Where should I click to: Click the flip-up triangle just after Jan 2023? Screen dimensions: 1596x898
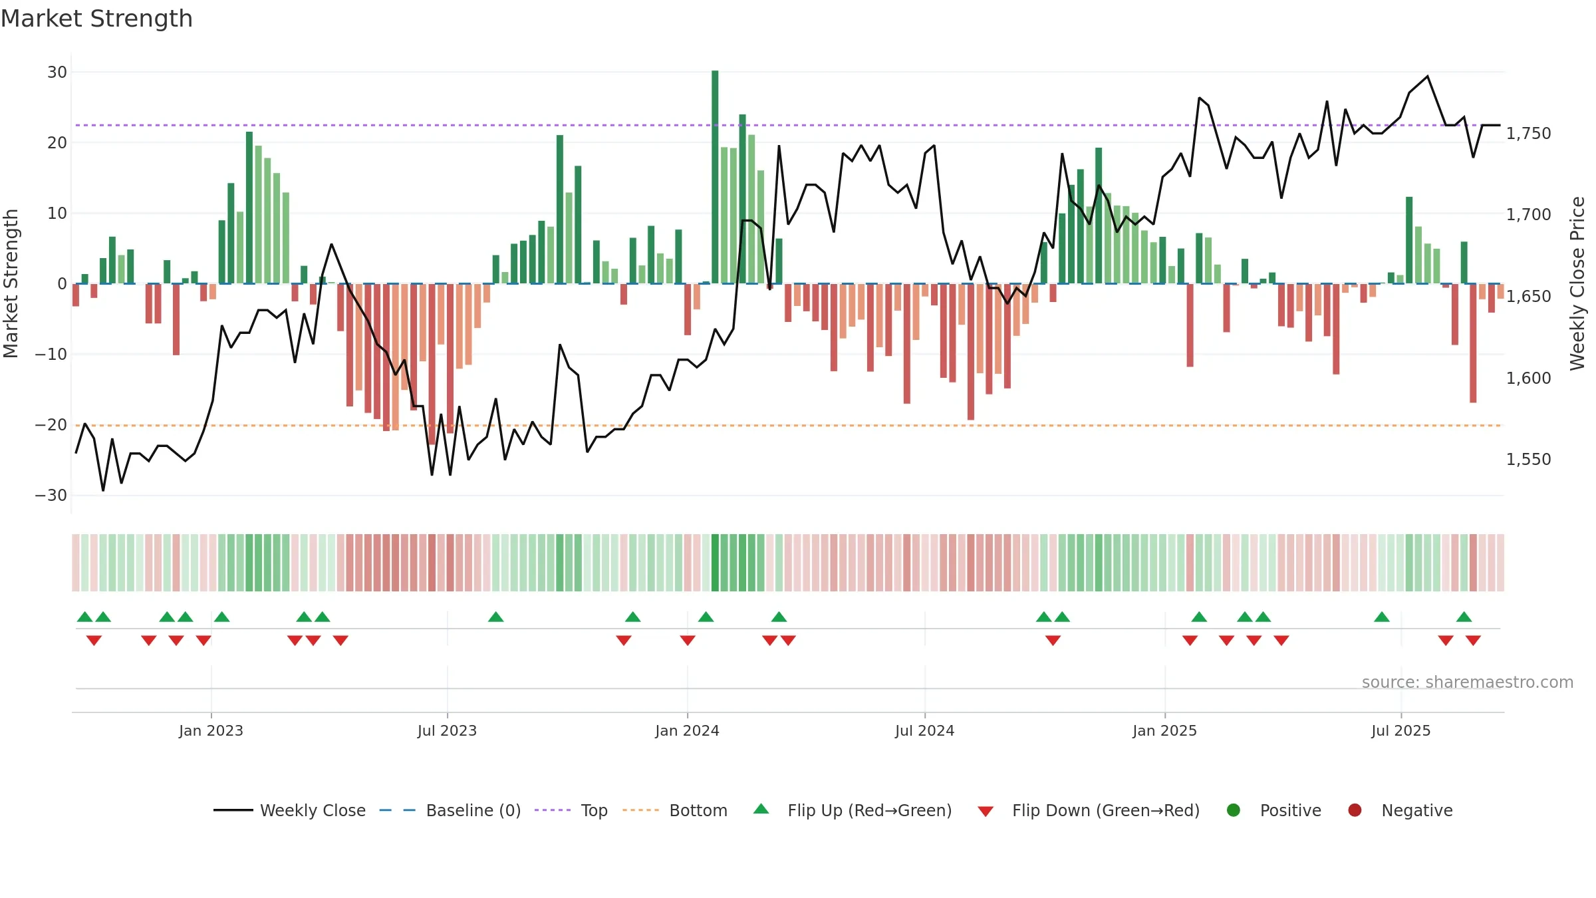[x=222, y=617]
